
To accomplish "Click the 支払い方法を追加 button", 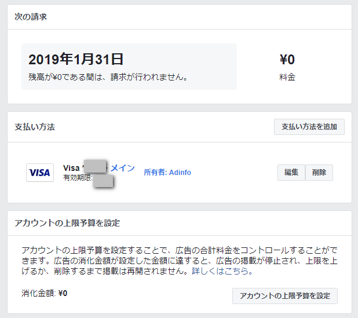I will (x=309, y=127).
